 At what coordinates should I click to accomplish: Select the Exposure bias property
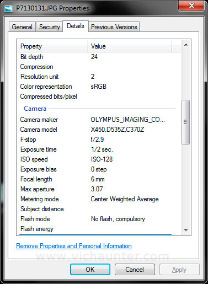[x=39, y=169]
